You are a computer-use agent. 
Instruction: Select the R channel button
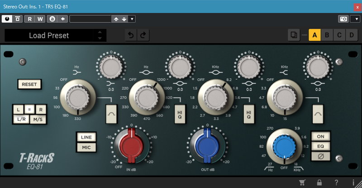(x=41, y=109)
